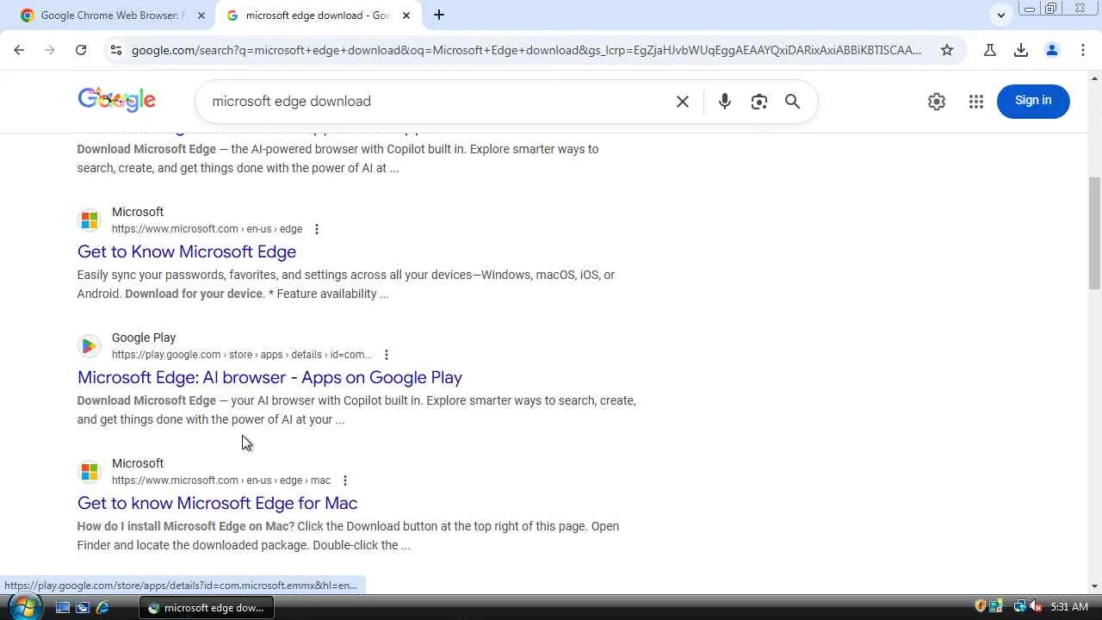Search by image with Lens icon

click(x=758, y=102)
